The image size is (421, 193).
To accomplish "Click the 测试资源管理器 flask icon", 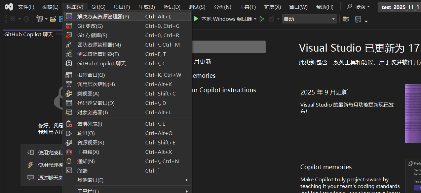I will pyautogui.click(x=69, y=54).
